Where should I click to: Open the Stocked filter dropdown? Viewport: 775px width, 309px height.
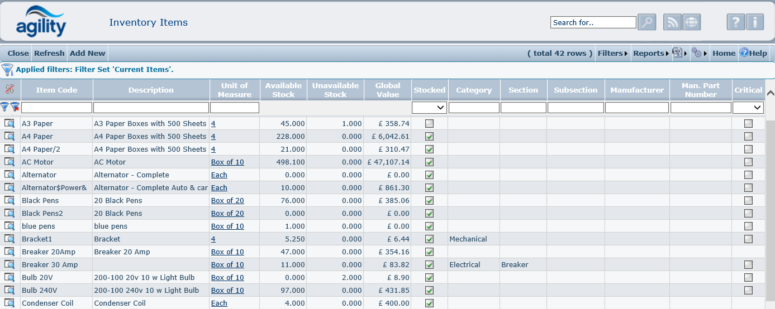click(x=429, y=107)
